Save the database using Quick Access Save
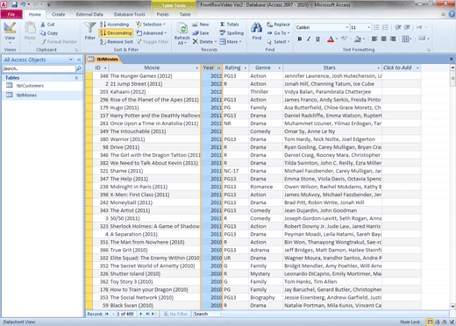456x326 pixels. coord(14,4)
